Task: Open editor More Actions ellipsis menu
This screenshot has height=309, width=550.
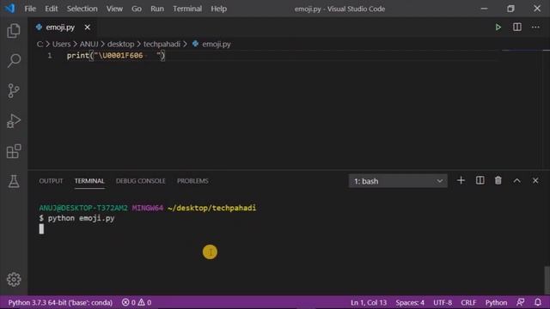Action: [x=535, y=27]
